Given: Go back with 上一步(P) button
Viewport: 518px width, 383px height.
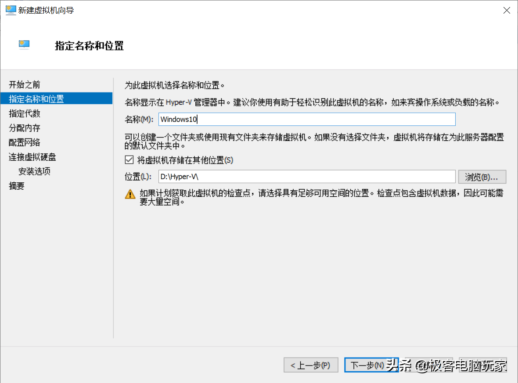Looking at the screenshot, I should [311, 365].
